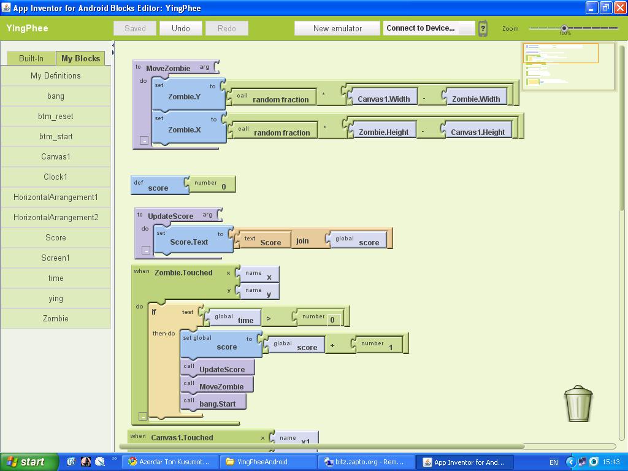Open the Windows start menu
Screen dimensions: 628x471
coord(29,462)
